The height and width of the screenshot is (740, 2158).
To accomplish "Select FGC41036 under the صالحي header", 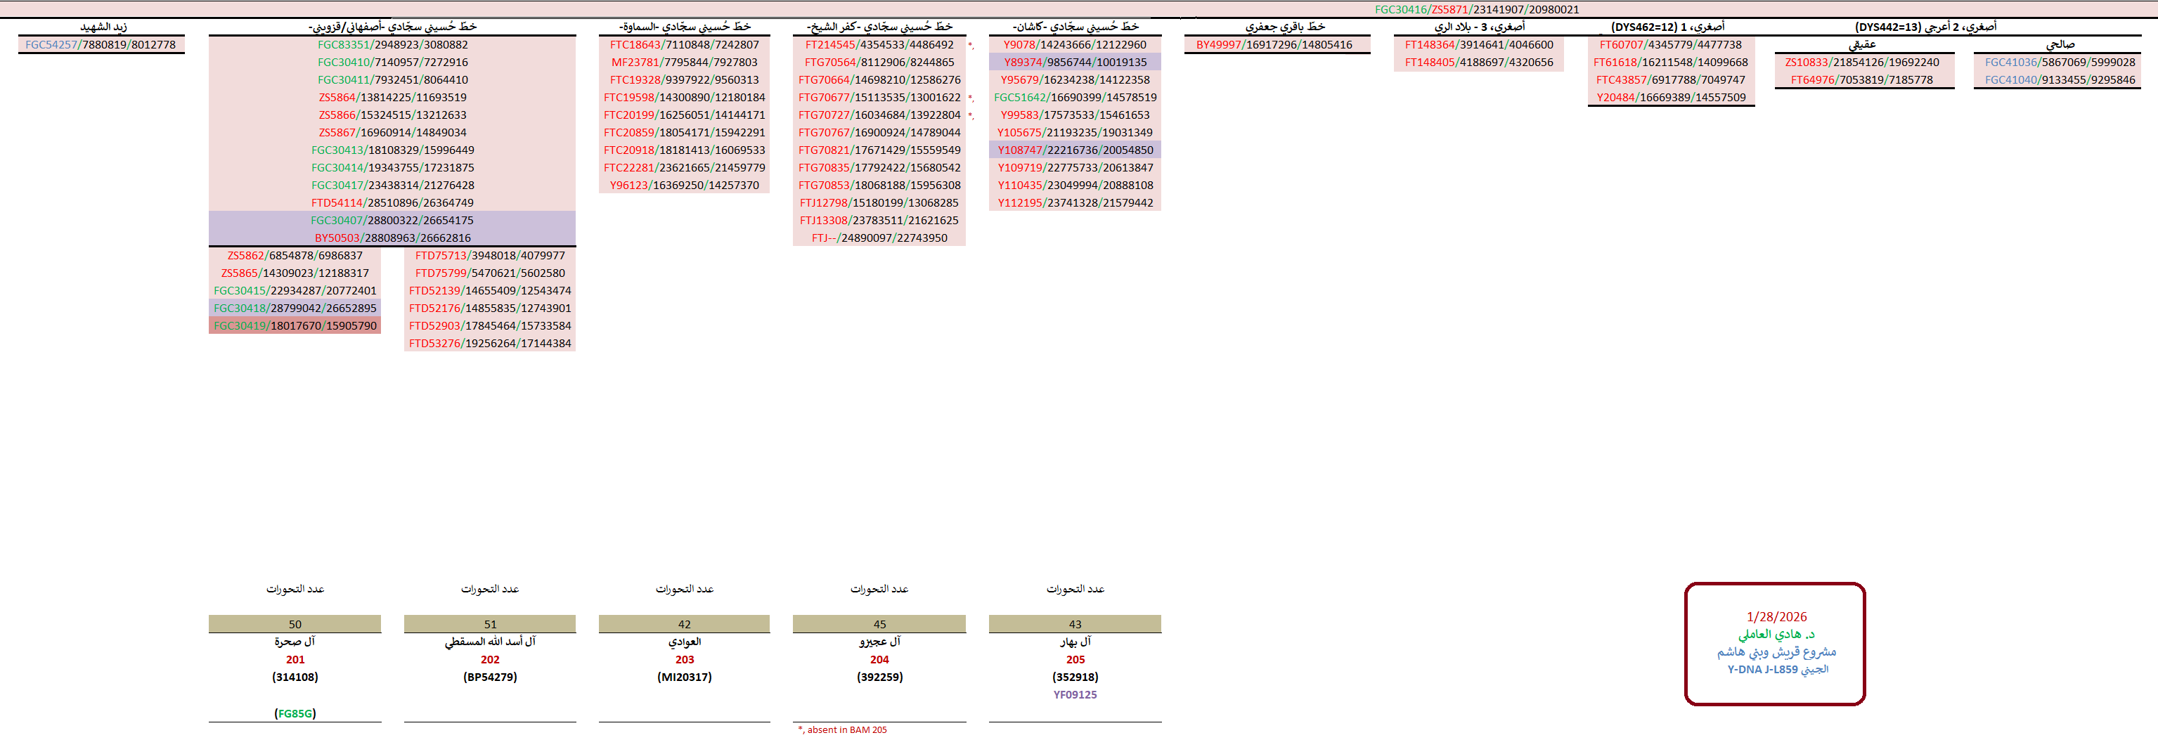I will tap(2059, 63).
